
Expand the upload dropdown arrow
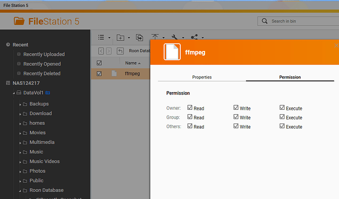pyautogui.click(x=164, y=38)
